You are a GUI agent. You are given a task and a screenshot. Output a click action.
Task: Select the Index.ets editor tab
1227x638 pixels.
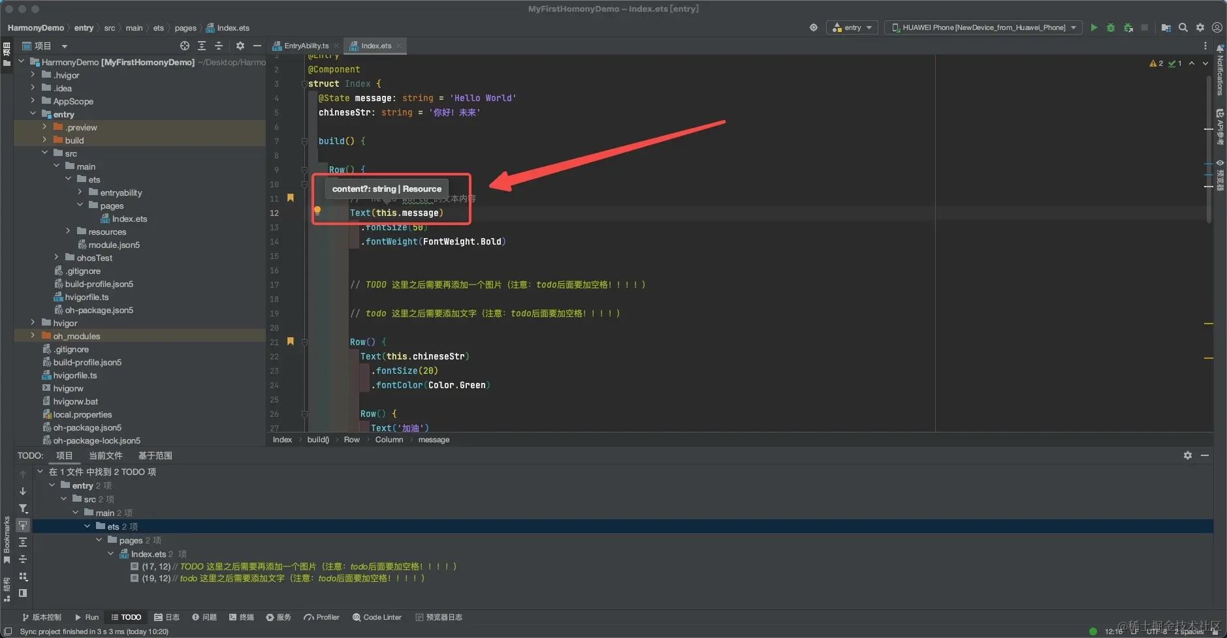pos(375,46)
